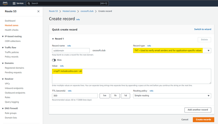Collapse the DNS Firewall section
Image resolution: width=218 pixels, height=124 pixels.
tap(3, 108)
